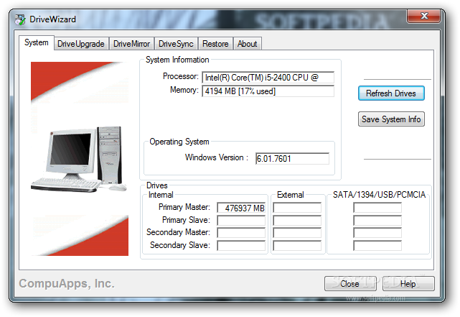Screen dimensions: 460x317
Task: Open the DriveMirror tab
Action: coord(131,44)
